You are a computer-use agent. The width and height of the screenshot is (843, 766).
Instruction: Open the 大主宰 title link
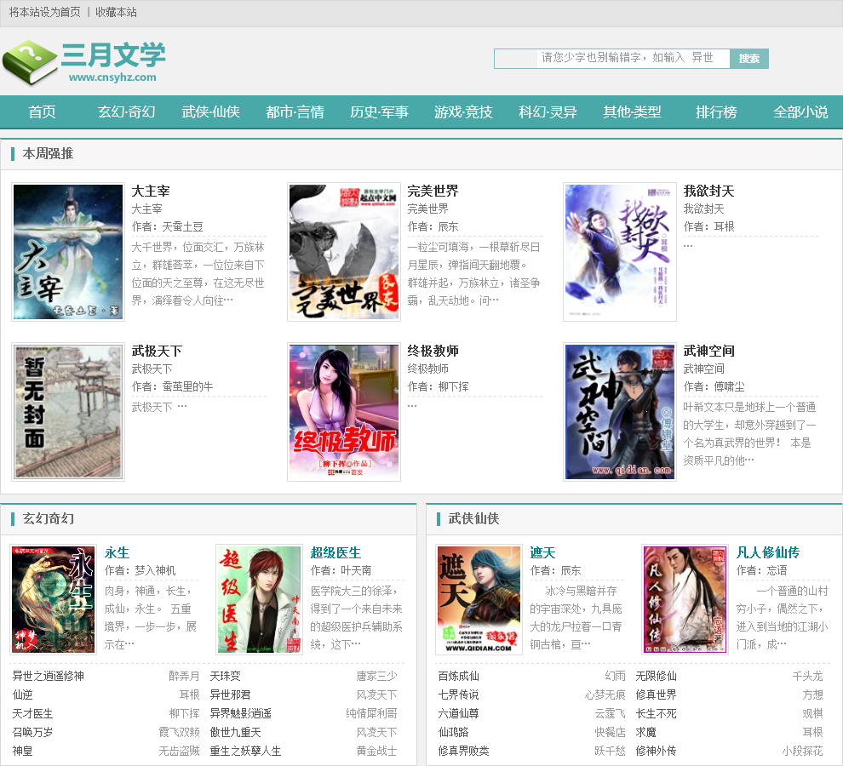[x=151, y=191]
